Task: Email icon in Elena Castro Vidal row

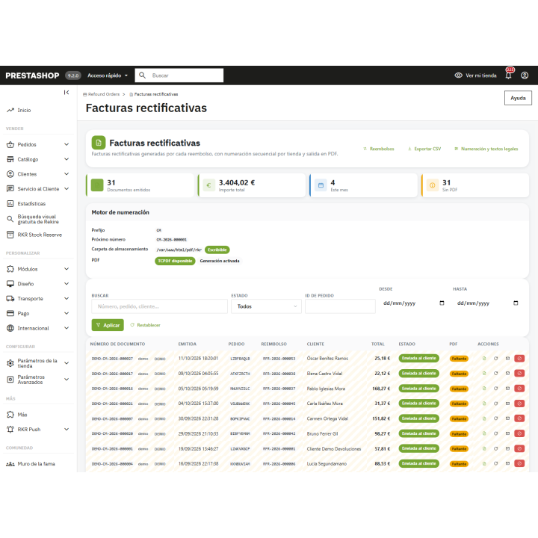Action: pos(507,374)
